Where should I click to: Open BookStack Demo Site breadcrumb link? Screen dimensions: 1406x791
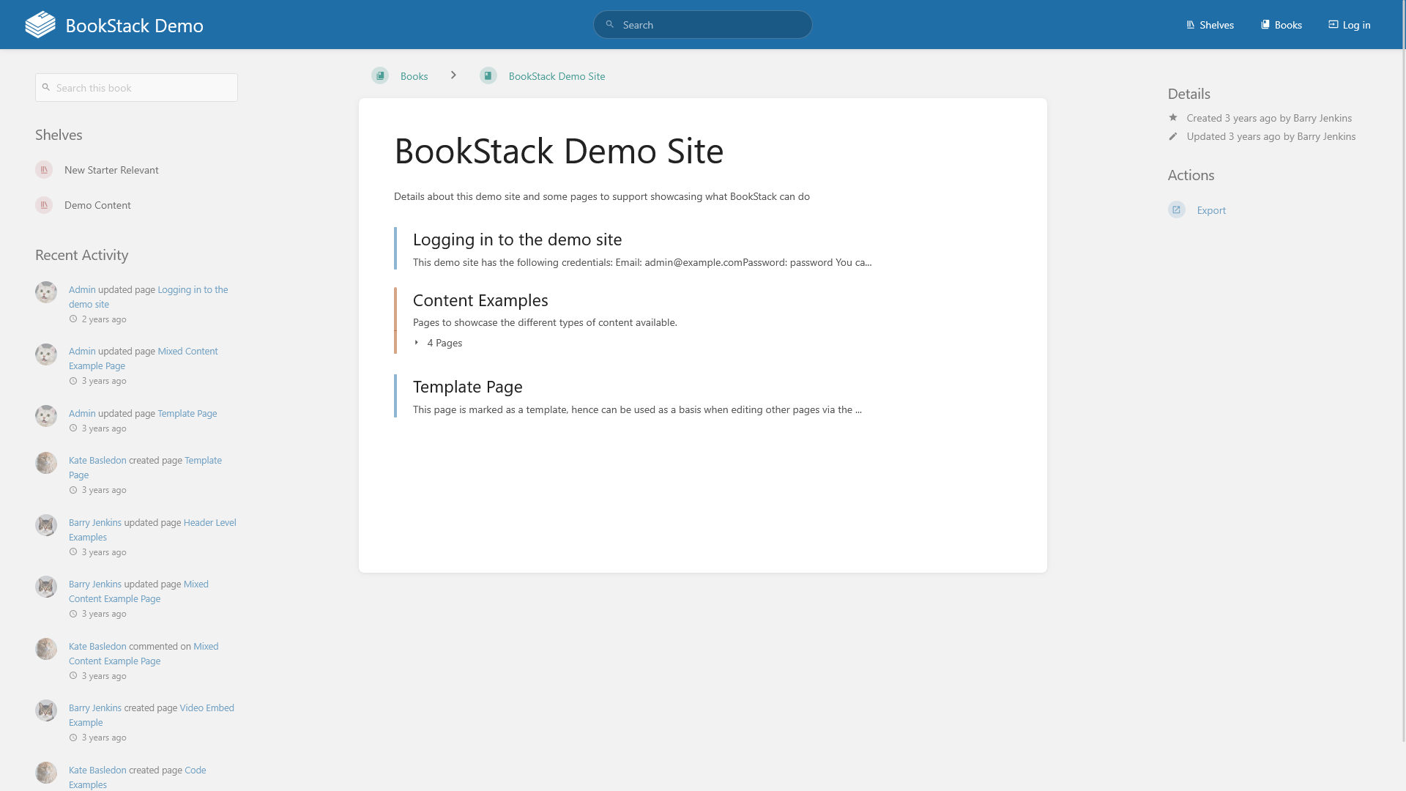tap(557, 76)
